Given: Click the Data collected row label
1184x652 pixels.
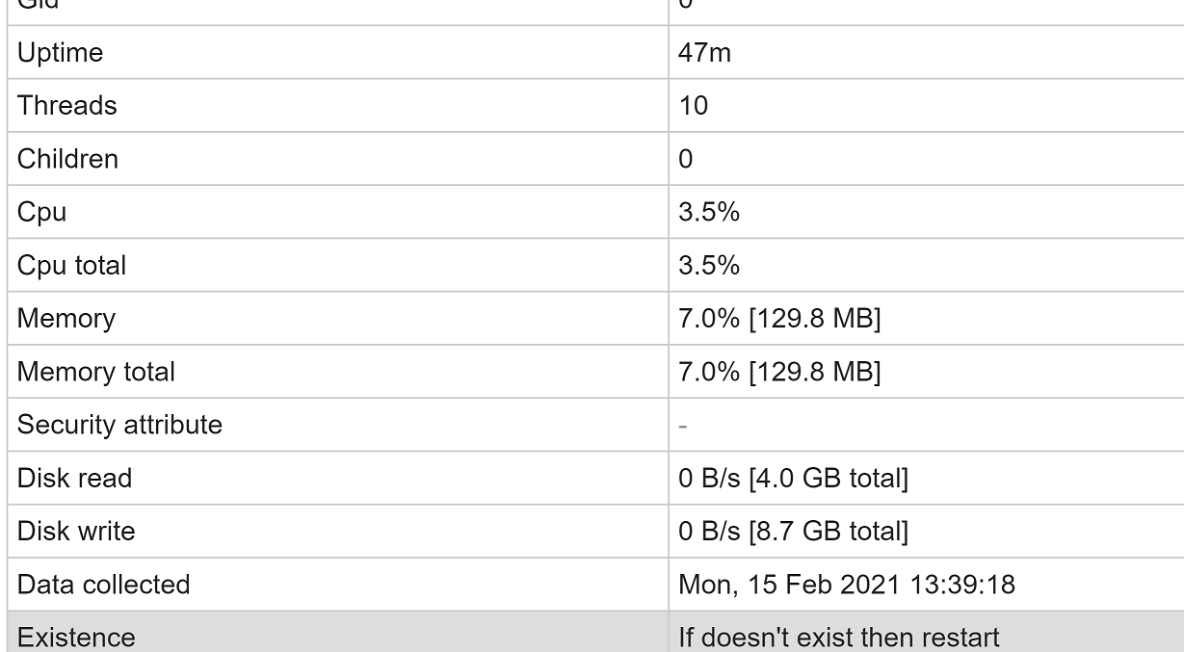Looking at the screenshot, I should tap(104, 585).
